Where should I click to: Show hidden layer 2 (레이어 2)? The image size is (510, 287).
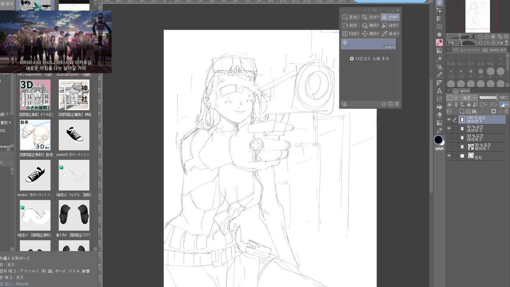coord(449,138)
